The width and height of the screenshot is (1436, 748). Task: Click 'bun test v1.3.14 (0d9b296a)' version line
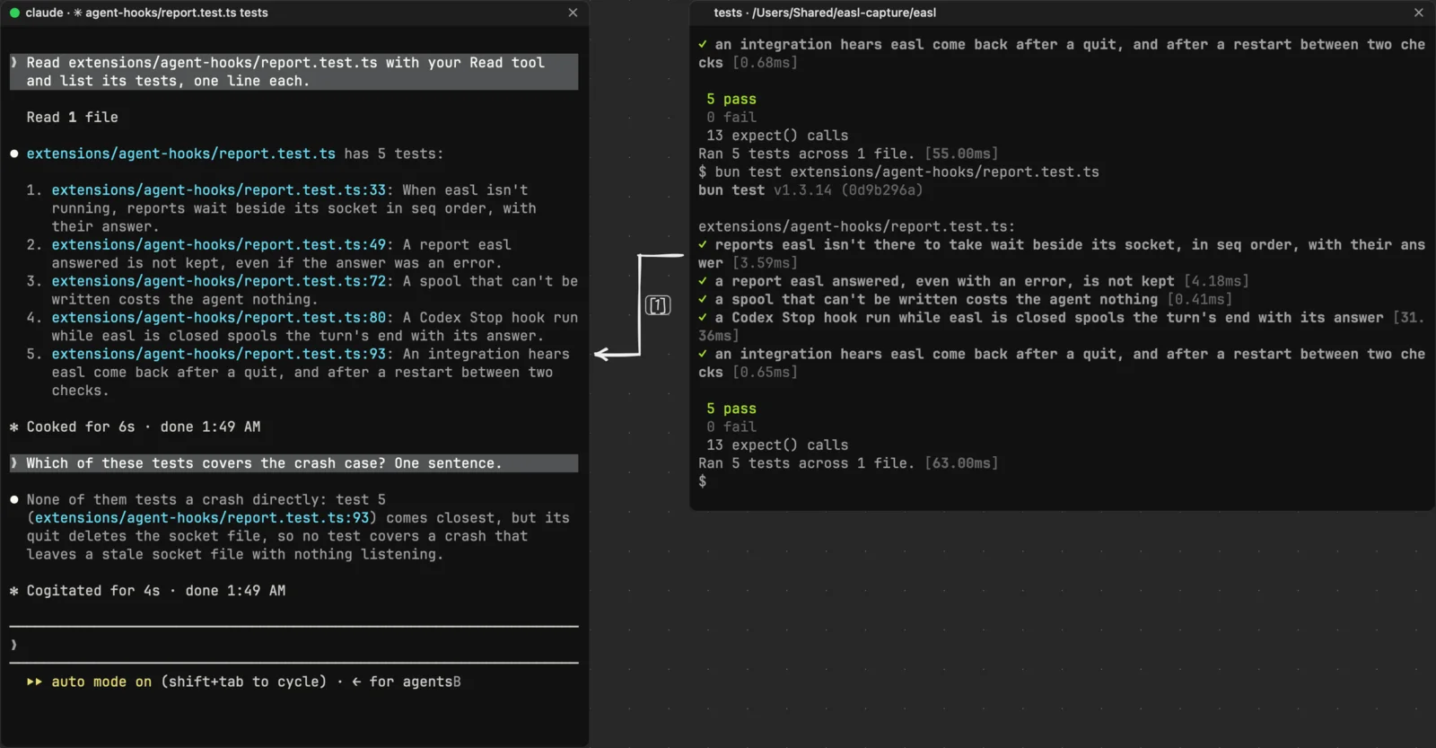(x=810, y=190)
